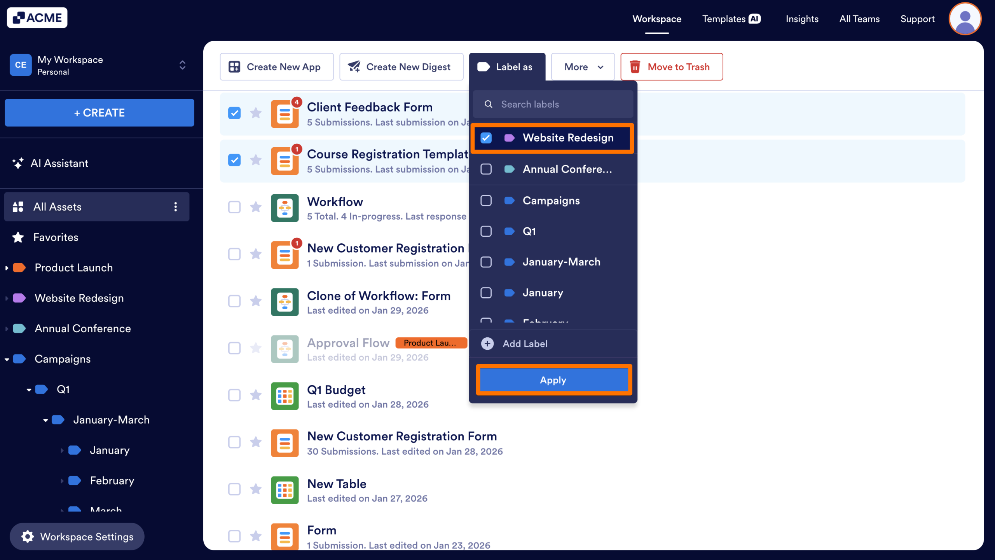Click the user profile avatar icon
The height and width of the screenshot is (560, 995).
tap(965, 19)
